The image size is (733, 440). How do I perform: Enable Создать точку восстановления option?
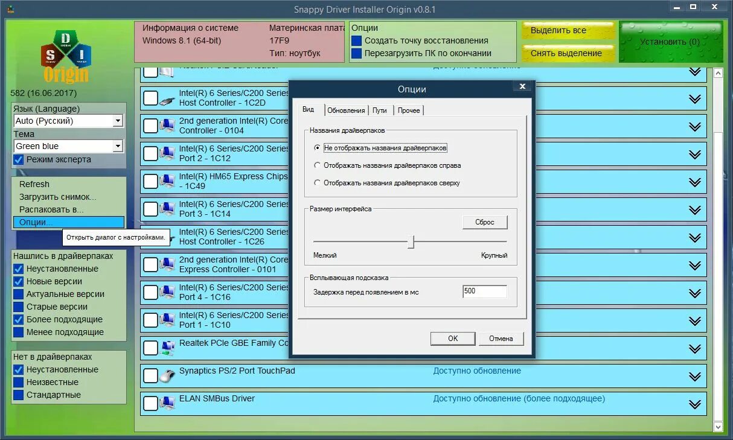click(357, 40)
